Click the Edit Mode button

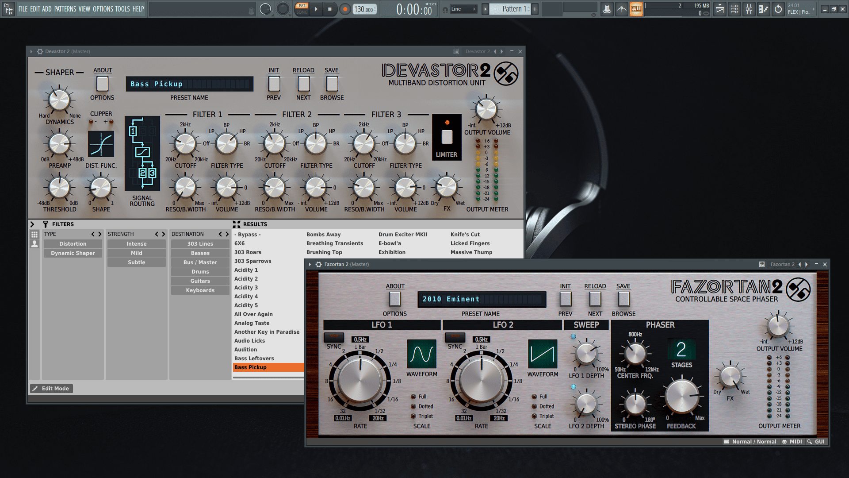[x=51, y=389]
